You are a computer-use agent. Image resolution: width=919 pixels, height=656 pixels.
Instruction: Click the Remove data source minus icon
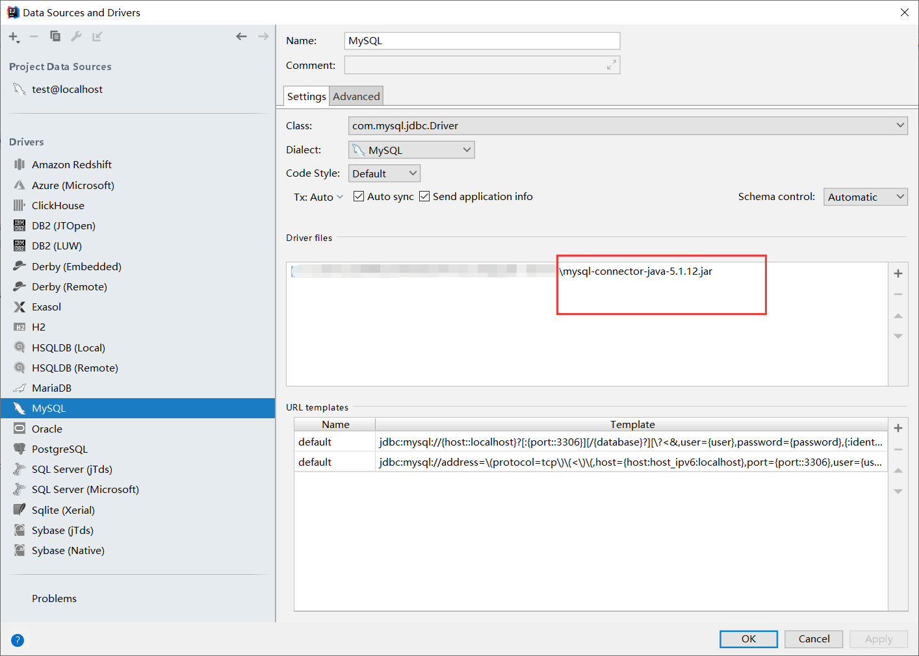pos(34,36)
